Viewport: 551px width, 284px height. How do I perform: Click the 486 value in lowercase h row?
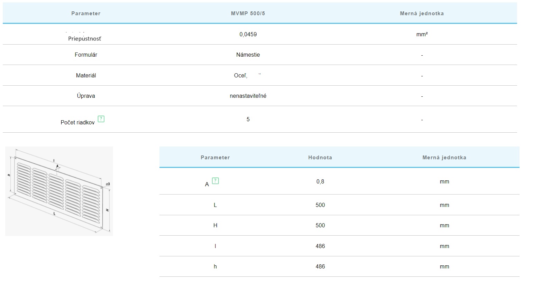[320, 266]
